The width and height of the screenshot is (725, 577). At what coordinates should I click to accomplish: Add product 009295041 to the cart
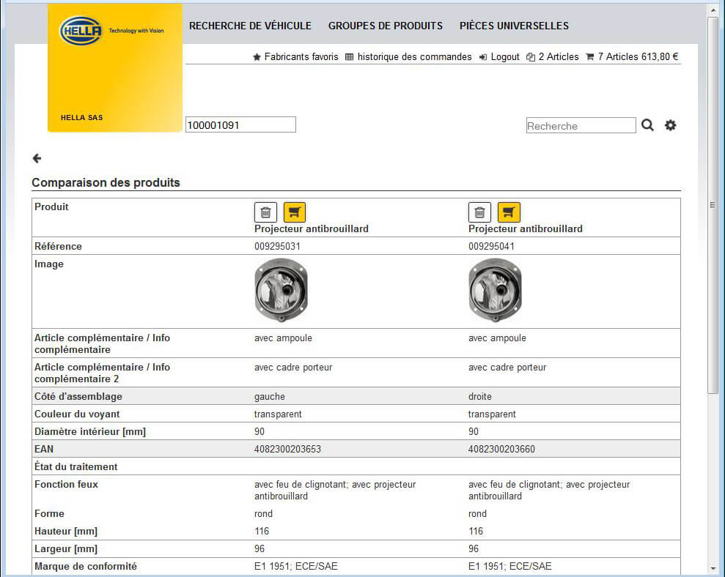[509, 212]
